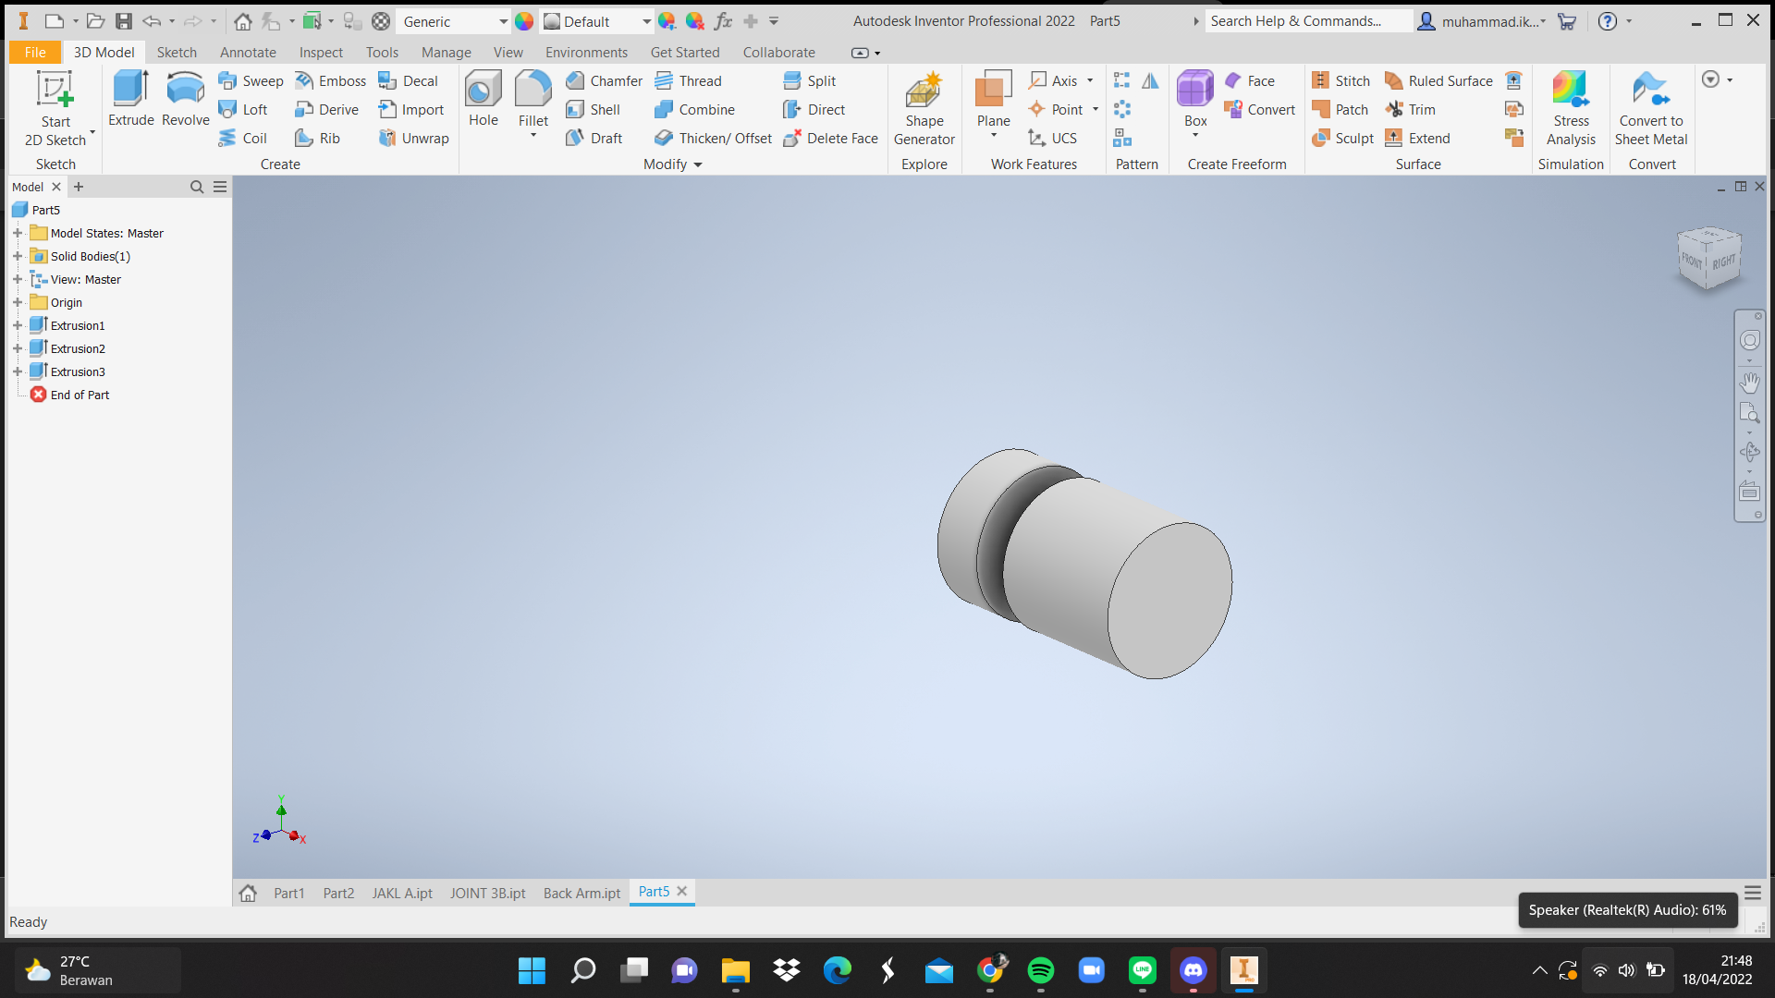Click the Search Help & Commands field
The width and height of the screenshot is (1775, 998).
[1307, 21]
